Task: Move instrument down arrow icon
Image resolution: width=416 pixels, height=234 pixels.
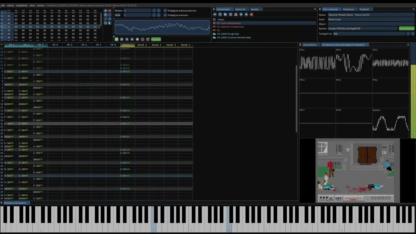Action: coord(246,14)
